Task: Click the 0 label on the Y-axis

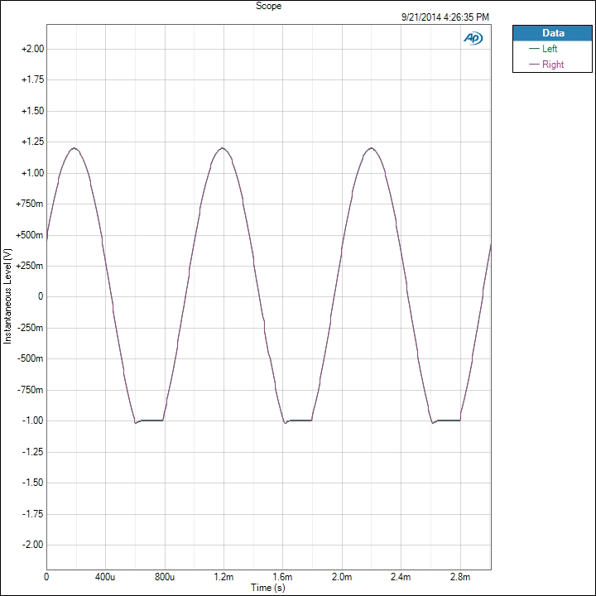Action: pos(41,296)
